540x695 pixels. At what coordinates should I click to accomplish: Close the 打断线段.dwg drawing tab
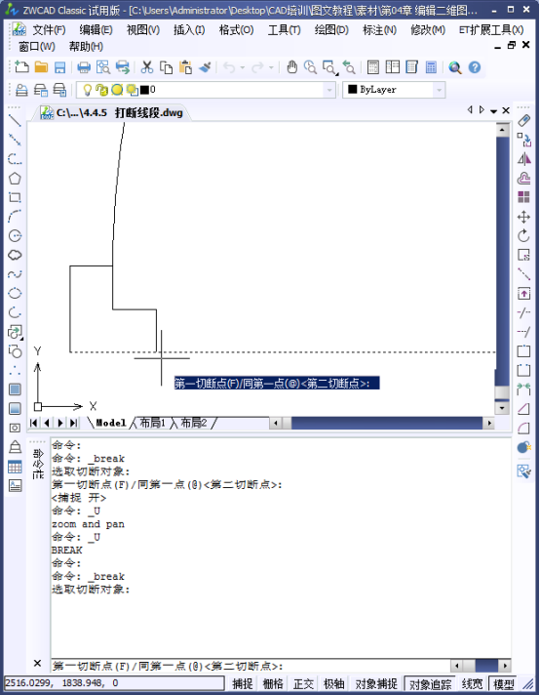506,110
